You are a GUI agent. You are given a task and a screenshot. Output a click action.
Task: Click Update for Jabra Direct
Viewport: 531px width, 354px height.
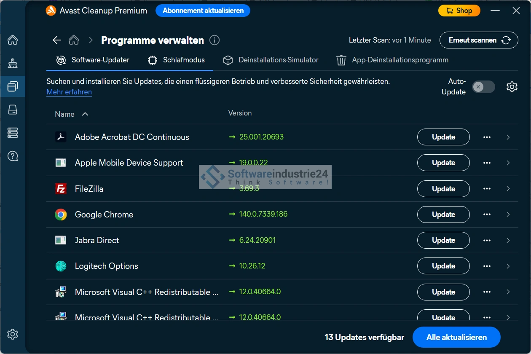443,240
